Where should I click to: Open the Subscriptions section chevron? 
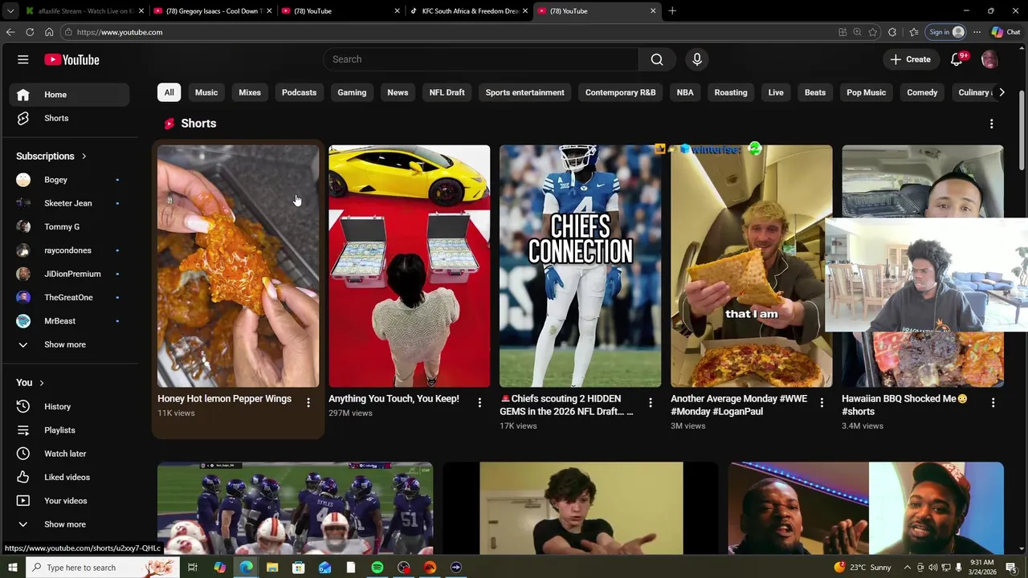pos(84,157)
